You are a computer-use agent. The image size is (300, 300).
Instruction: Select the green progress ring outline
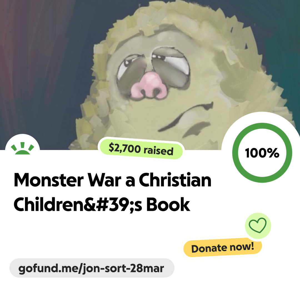click(262, 153)
